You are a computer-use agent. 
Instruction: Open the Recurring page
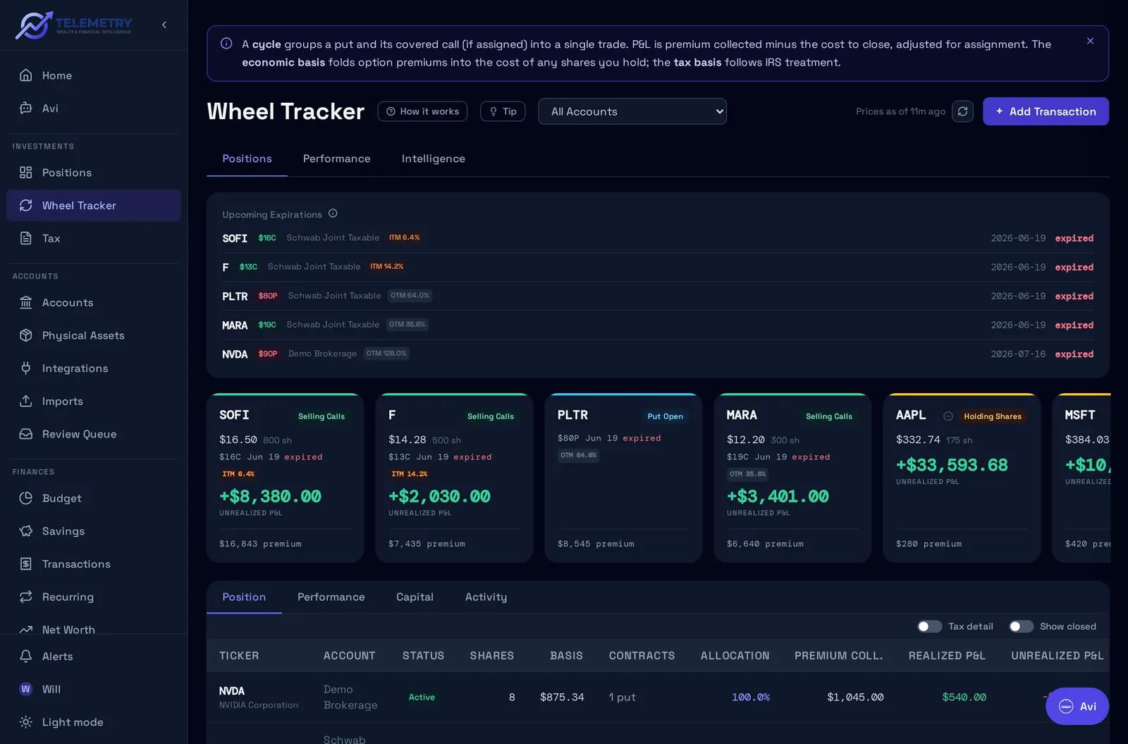pyautogui.click(x=93, y=597)
